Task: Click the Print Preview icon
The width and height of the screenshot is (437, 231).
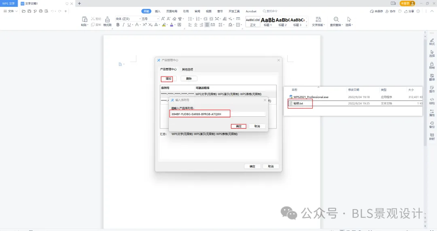Action: click(46, 11)
